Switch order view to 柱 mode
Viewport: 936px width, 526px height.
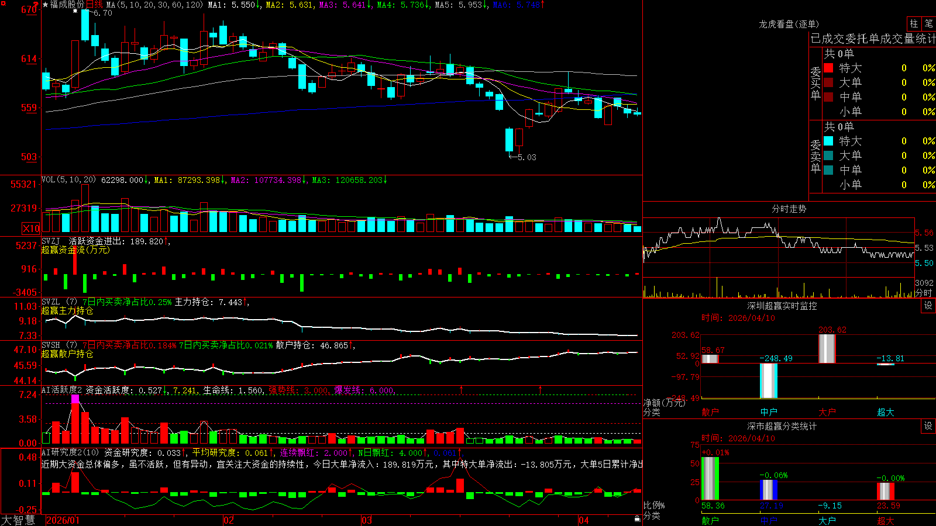pos(914,23)
